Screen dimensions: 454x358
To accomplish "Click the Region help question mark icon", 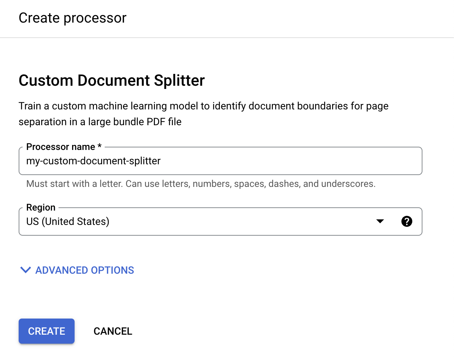I will [407, 221].
